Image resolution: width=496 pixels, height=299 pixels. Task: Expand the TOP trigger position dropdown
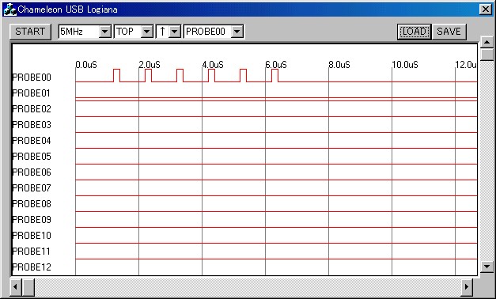(x=147, y=32)
